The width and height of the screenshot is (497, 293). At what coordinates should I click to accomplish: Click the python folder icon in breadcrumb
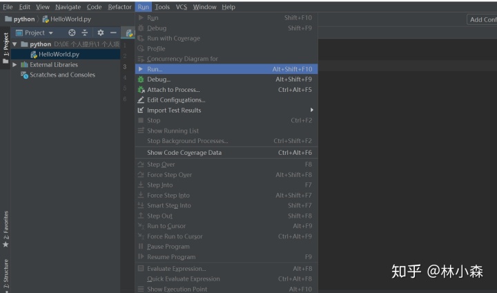[x=8, y=19]
